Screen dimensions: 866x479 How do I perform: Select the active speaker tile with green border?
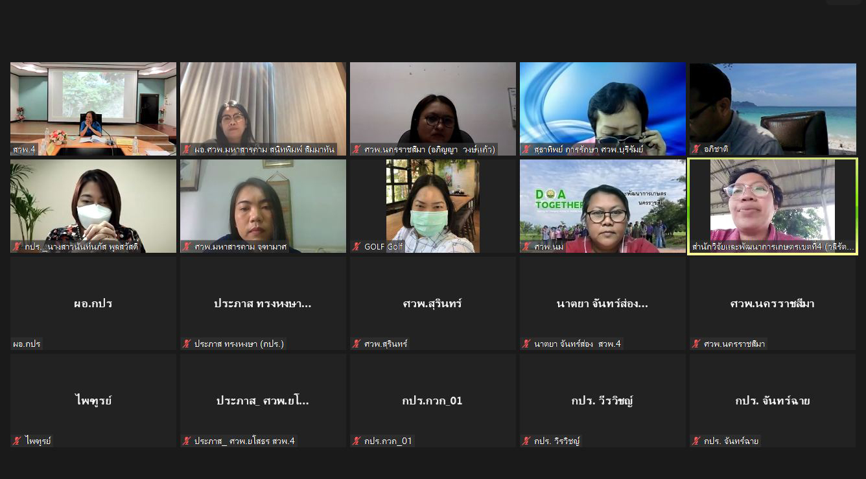pos(773,206)
